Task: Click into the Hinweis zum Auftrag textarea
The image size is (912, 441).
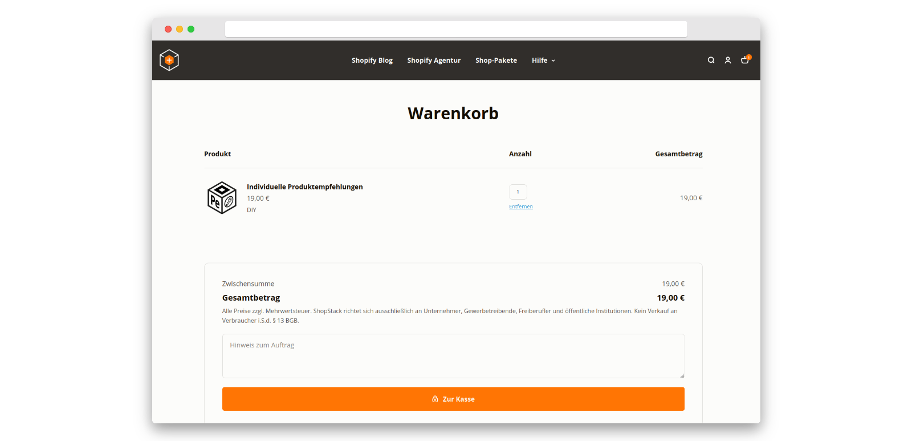Action: coord(453,356)
